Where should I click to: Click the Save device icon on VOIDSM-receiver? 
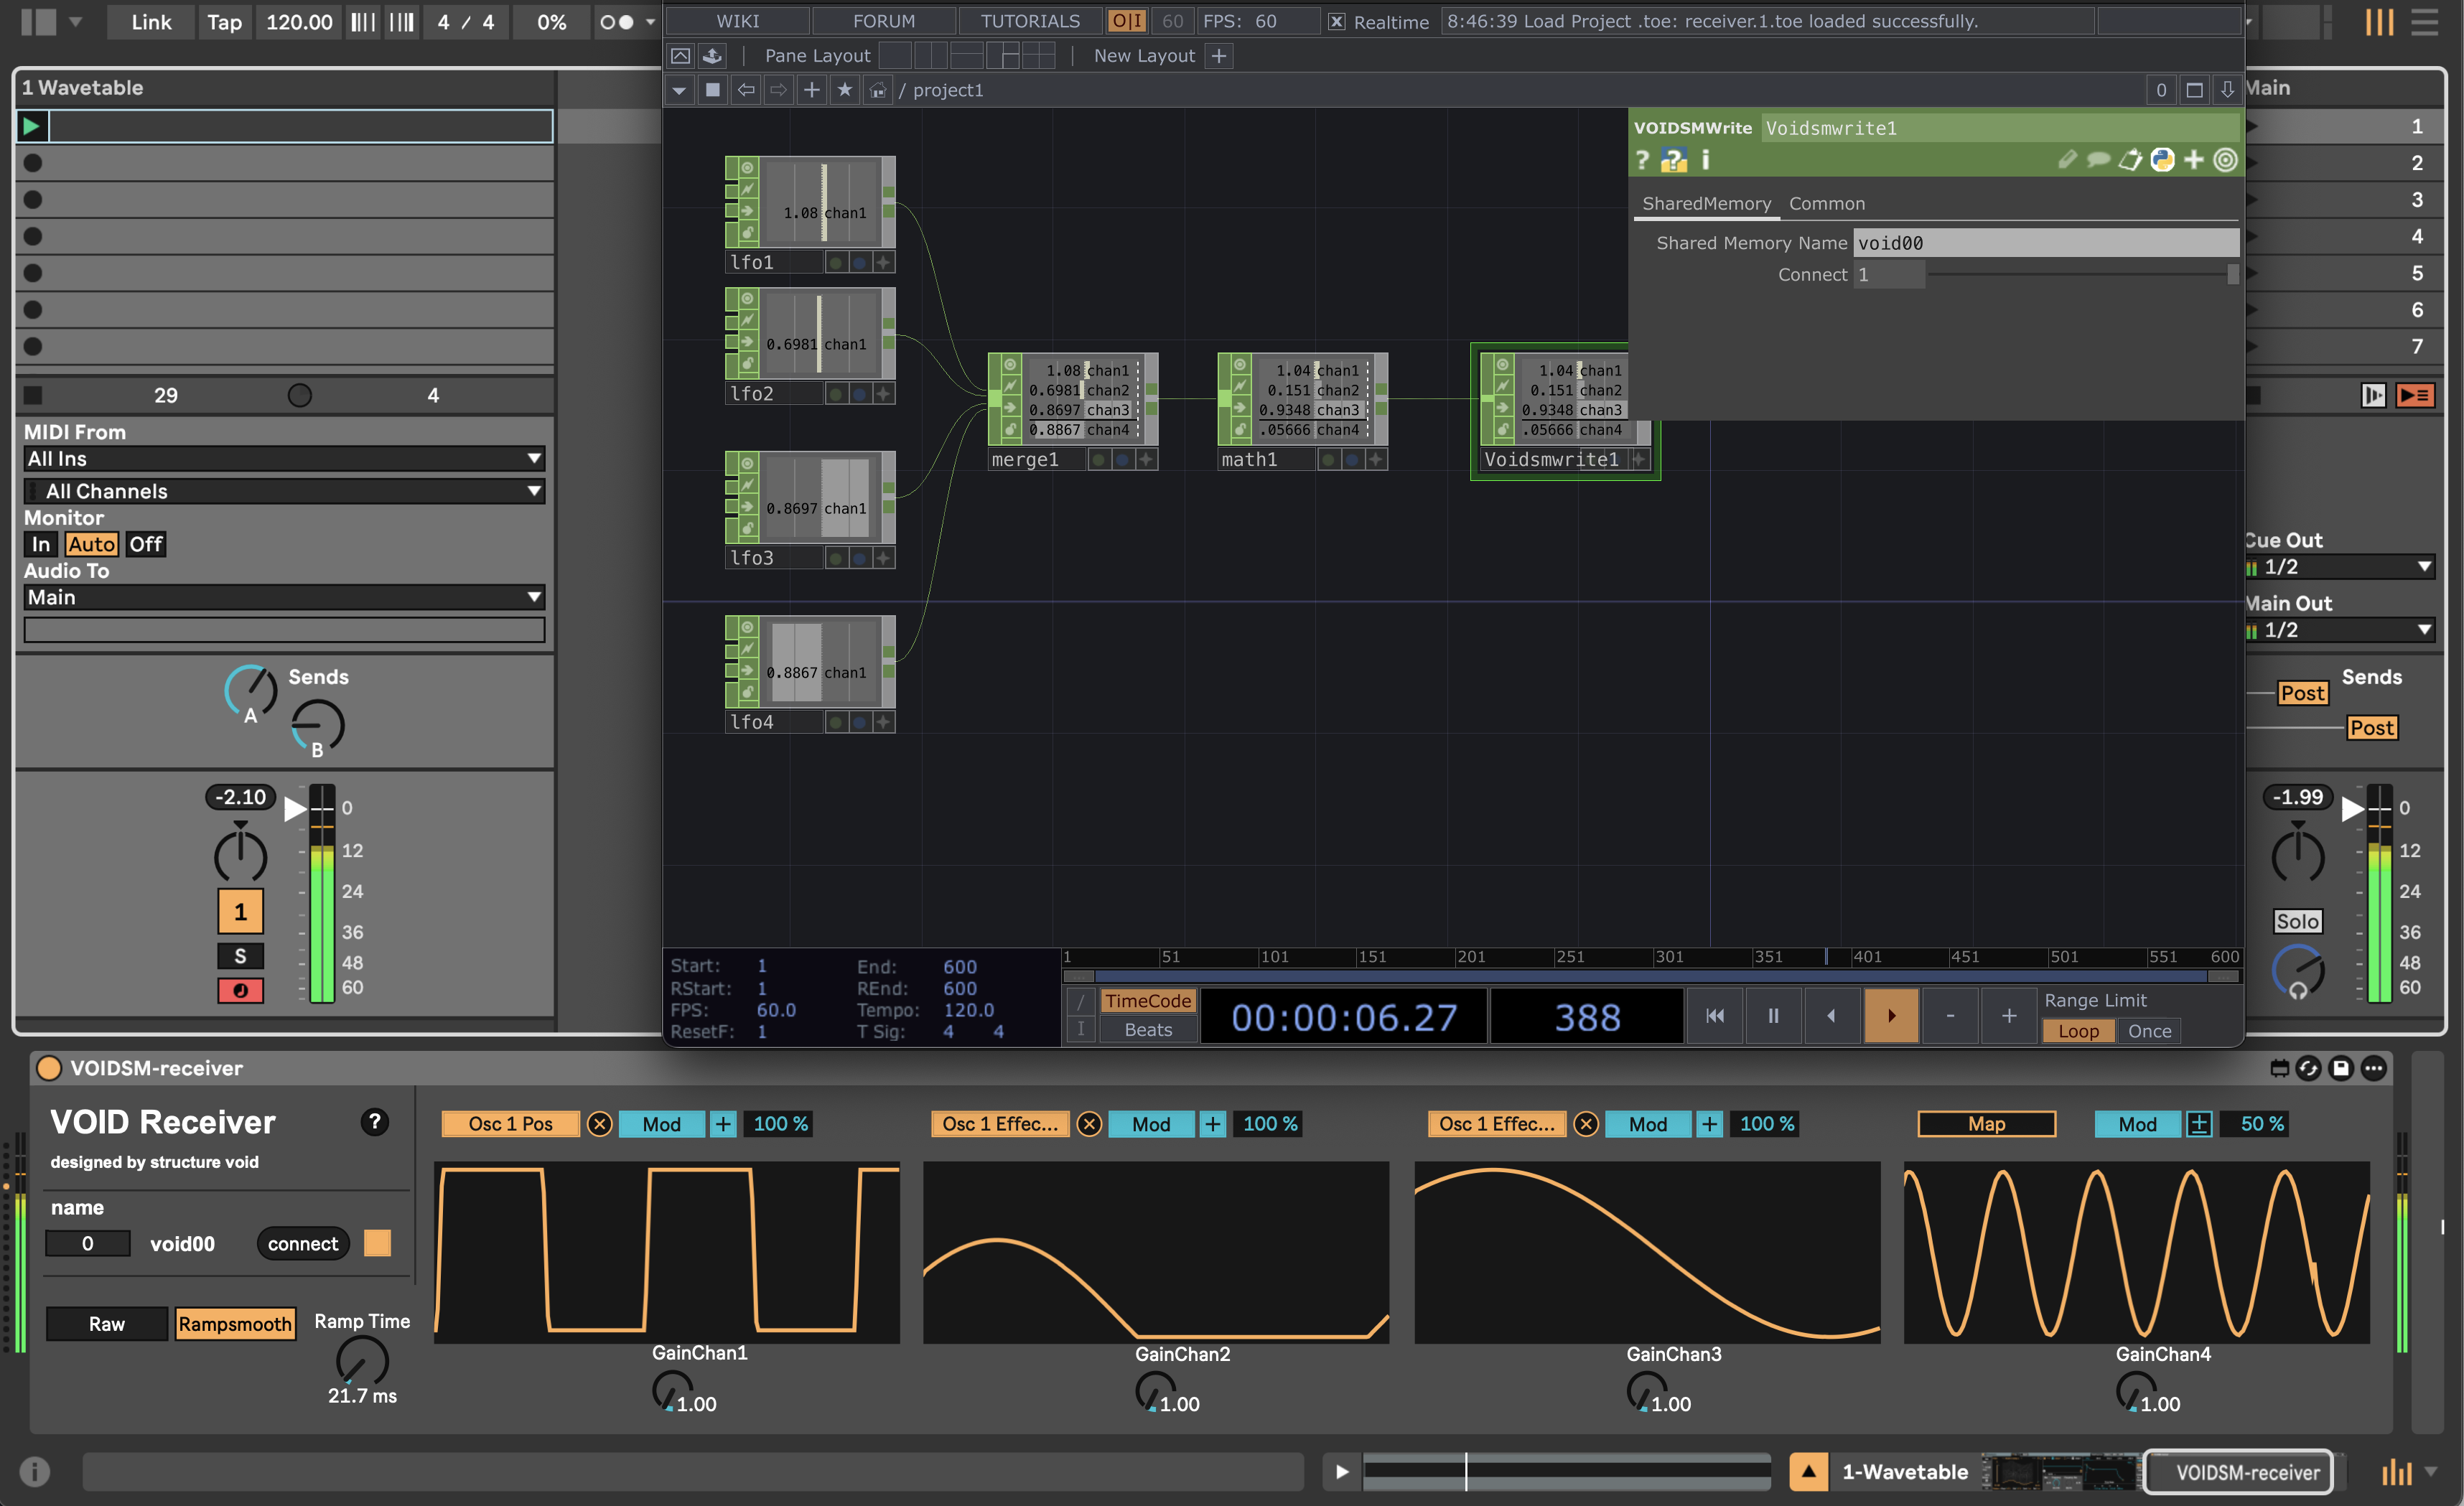tap(2340, 1068)
